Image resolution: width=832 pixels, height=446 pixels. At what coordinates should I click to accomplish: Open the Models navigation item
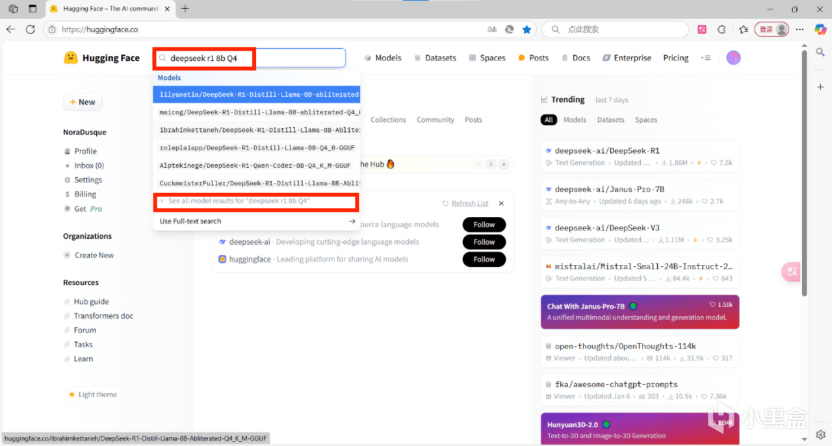pyautogui.click(x=383, y=58)
